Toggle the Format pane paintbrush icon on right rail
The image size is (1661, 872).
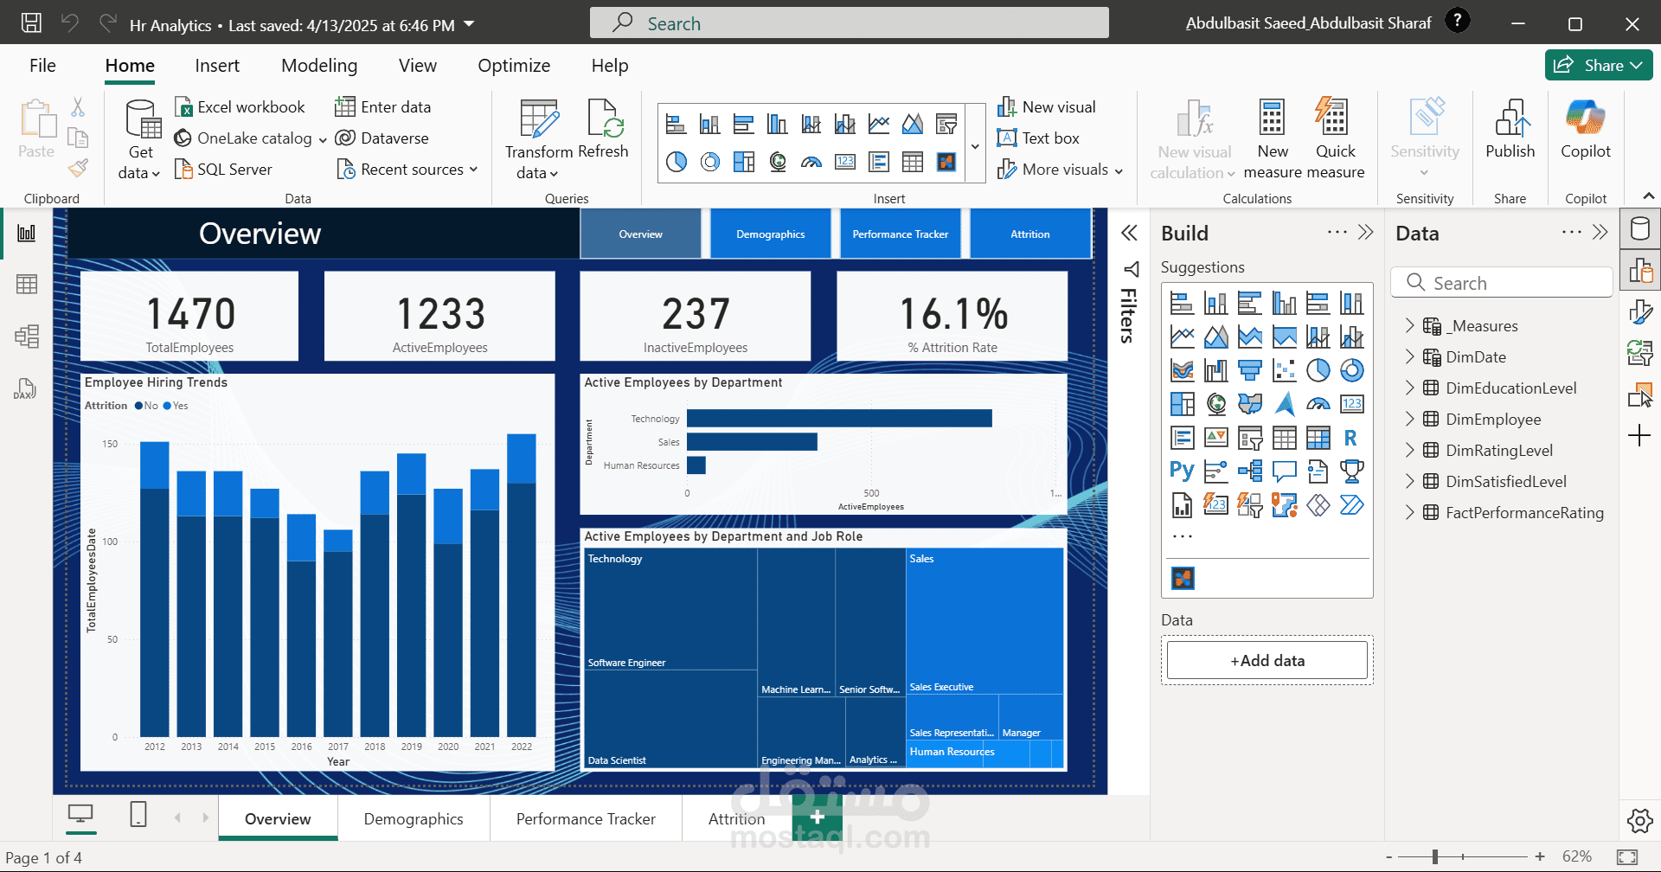tap(1640, 311)
